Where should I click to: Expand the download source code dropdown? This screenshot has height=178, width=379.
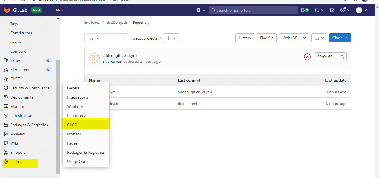point(319,38)
